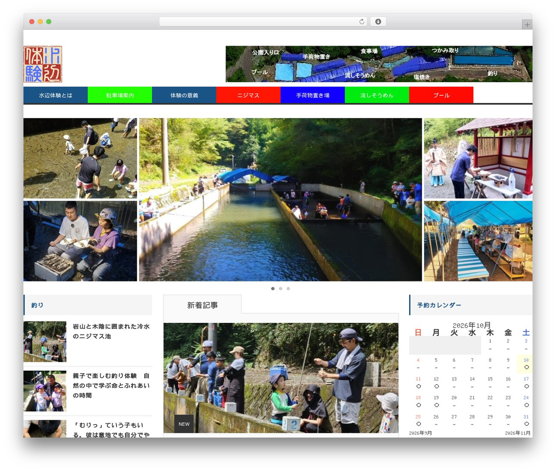Select October 31 on the calendar
This screenshot has width=556, height=471.
click(x=526, y=420)
